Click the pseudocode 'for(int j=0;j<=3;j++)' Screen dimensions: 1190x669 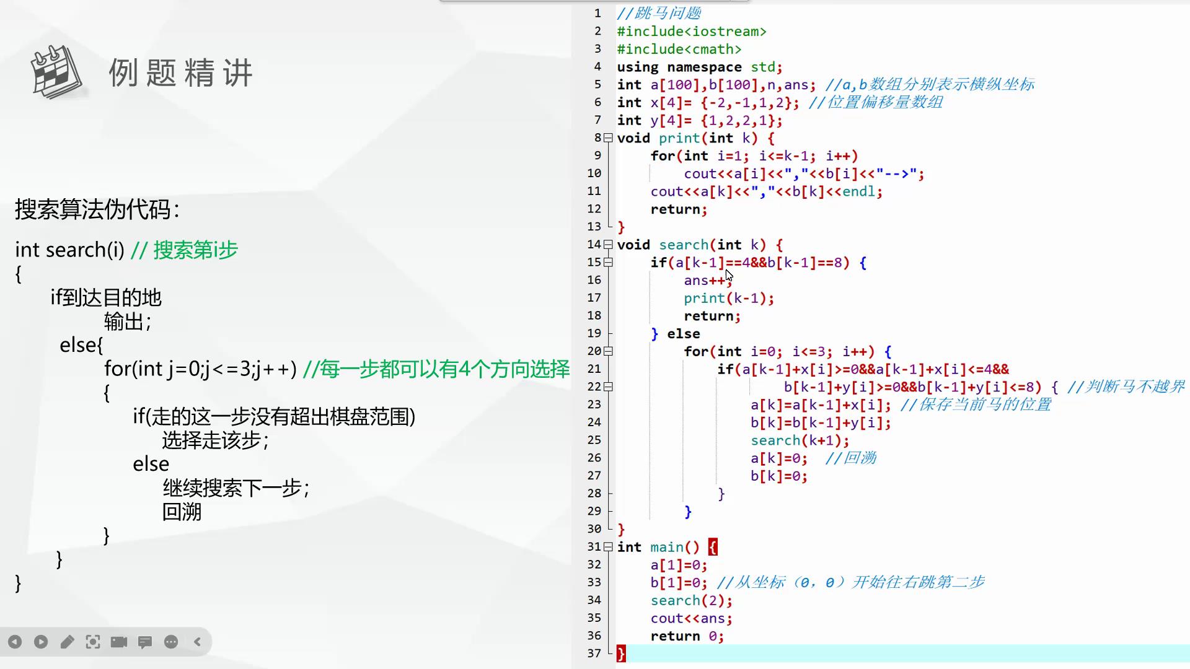200,369
